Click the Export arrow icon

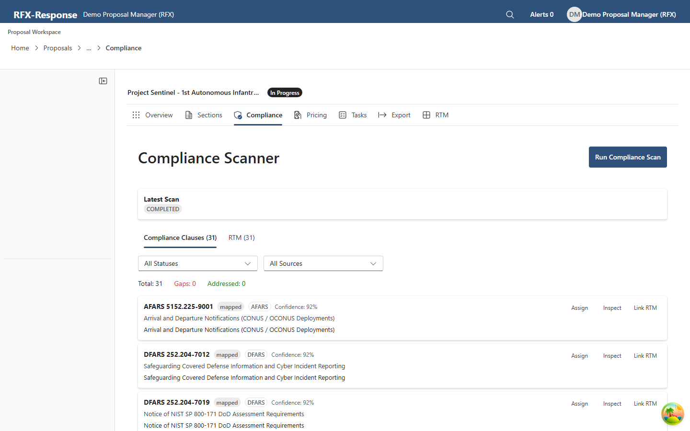(382, 115)
